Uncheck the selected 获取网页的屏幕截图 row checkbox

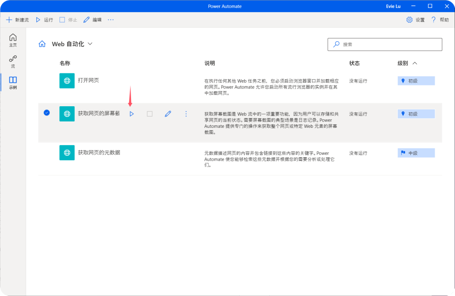coord(47,113)
